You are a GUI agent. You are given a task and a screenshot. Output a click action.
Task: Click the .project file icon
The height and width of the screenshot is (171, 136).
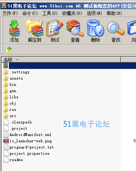6,128
